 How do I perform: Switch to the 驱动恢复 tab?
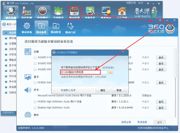(56, 28)
